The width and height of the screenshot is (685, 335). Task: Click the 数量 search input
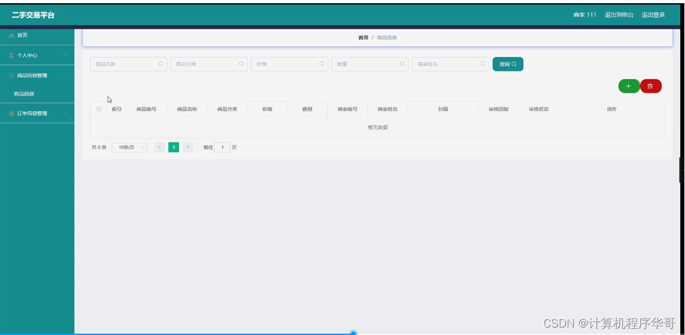[370, 64]
